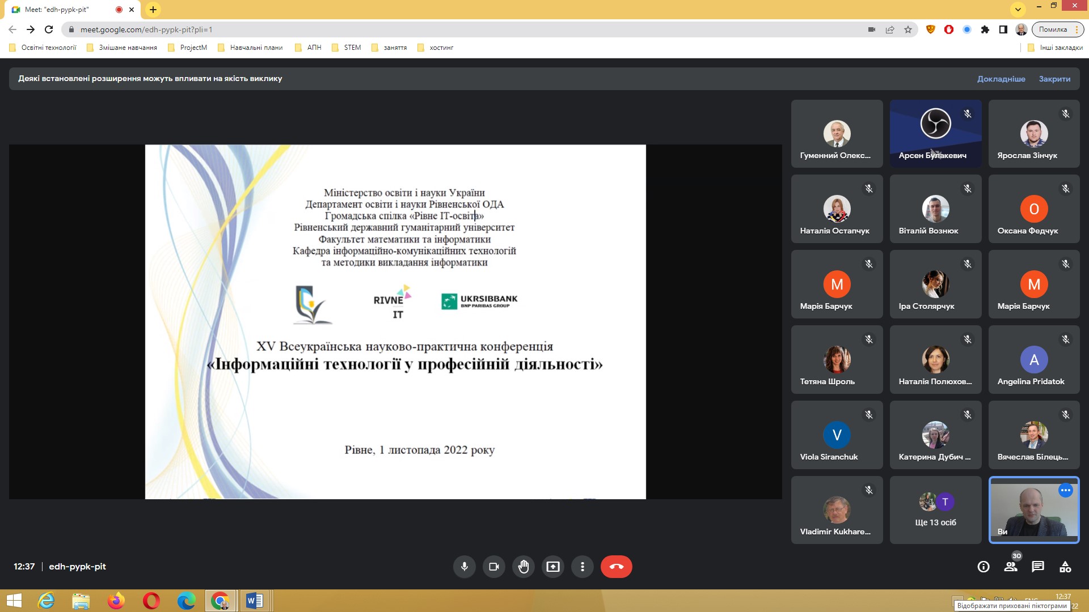Open the АПН bookmark folder
Screen dimensions: 1089x612
(x=308, y=48)
